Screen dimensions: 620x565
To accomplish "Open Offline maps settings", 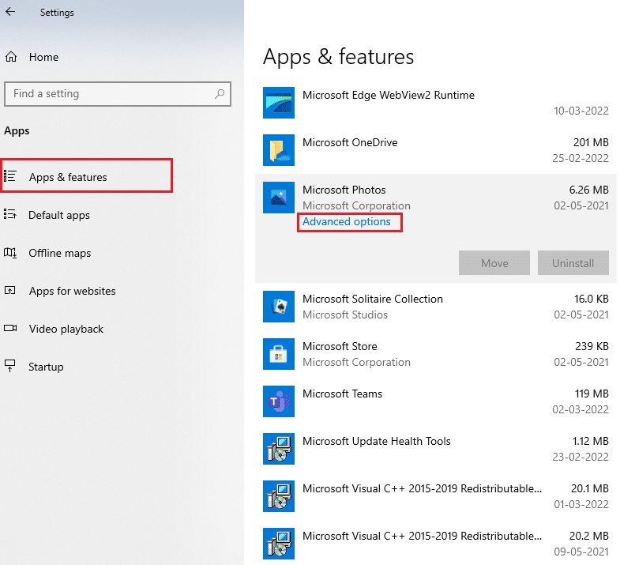I will click(x=60, y=253).
